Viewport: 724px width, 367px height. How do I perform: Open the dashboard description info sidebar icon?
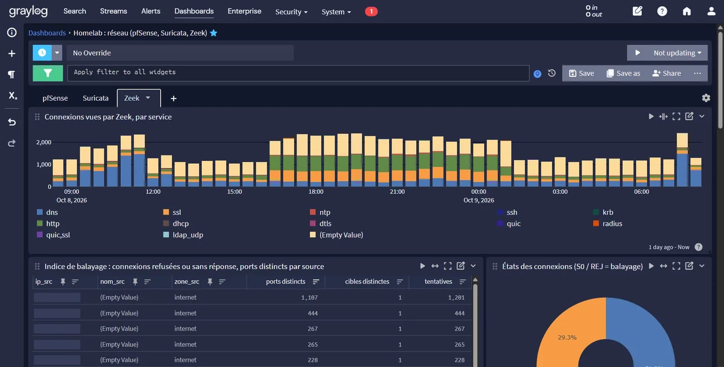click(12, 33)
